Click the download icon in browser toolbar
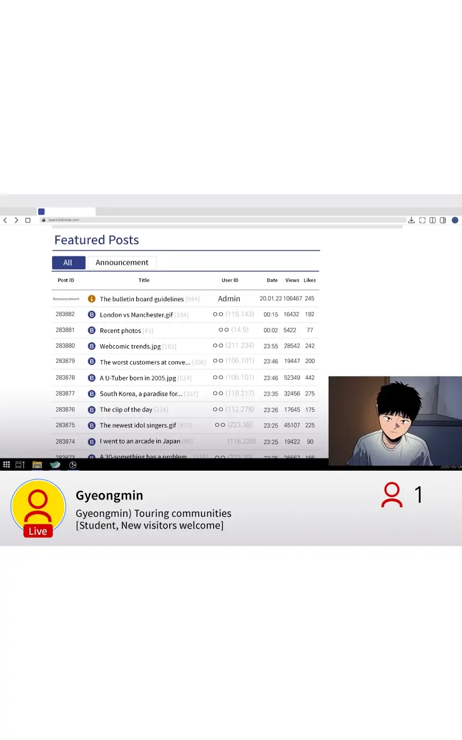The image size is (462, 740). pyautogui.click(x=411, y=220)
